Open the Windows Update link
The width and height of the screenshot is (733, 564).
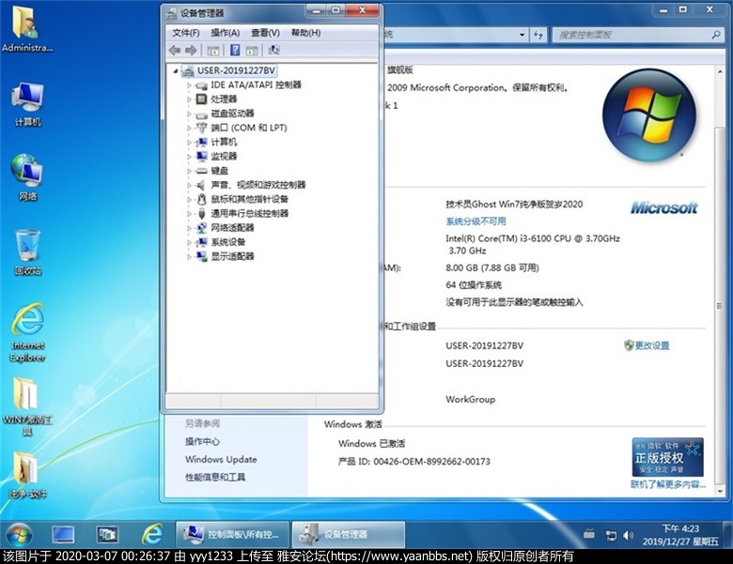[221, 460]
